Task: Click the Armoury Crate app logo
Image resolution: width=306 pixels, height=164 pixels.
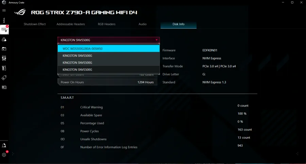Action: point(4,2)
